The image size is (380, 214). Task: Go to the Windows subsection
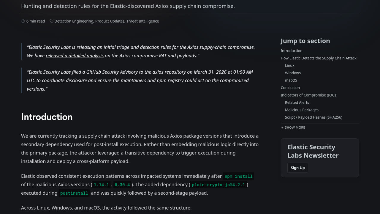[x=293, y=73]
